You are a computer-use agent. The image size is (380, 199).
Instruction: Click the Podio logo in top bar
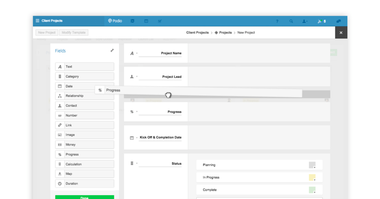click(x=115, y=21)
